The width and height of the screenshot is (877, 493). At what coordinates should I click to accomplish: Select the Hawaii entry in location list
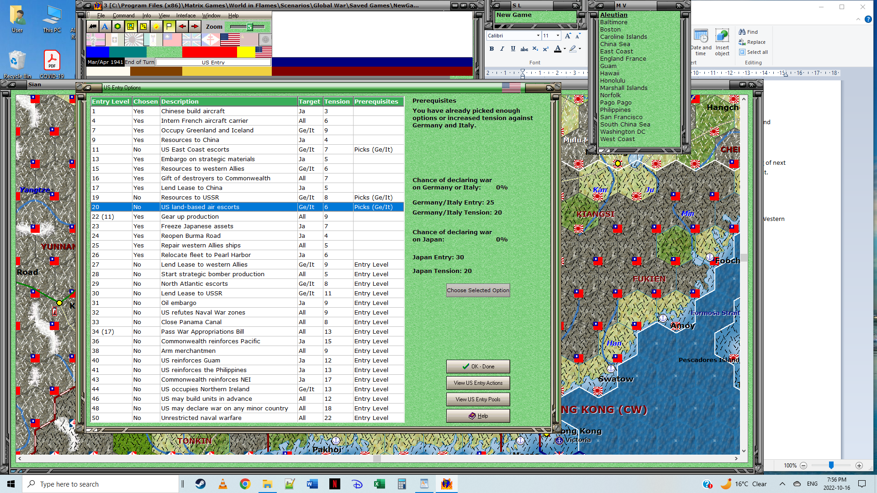pos(609,73)
